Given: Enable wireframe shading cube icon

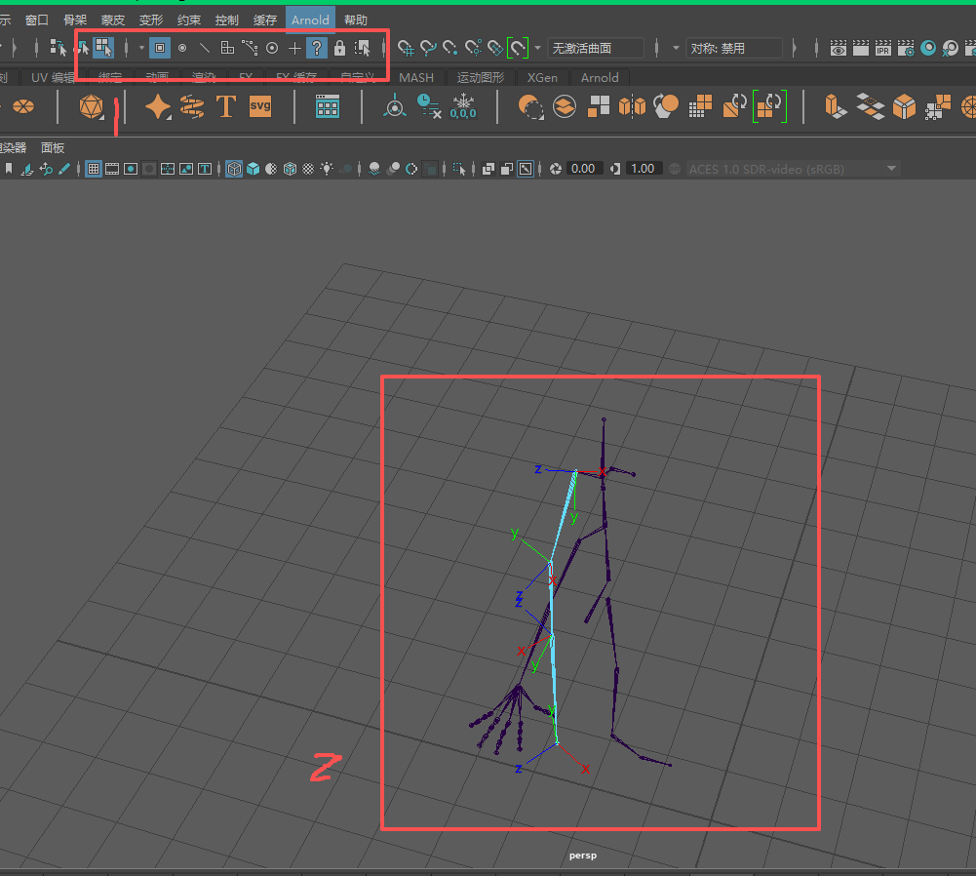Looking at the screenshot, I should (234, 169).
